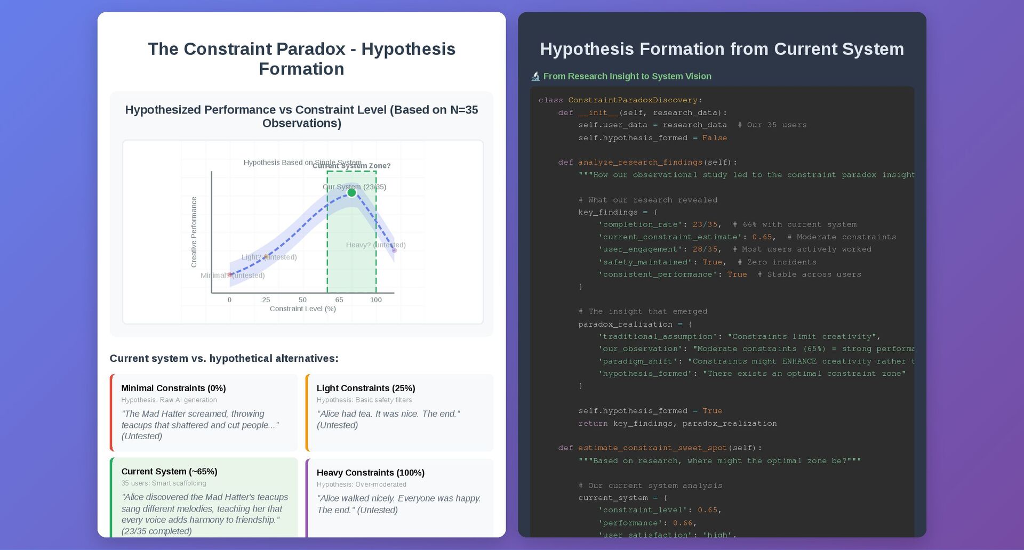The height and width of the screenshot is (550, 1024).
Task: Click 'def estimate_constraint_sweet_spot(self):' line
Action: click(660, 448)
